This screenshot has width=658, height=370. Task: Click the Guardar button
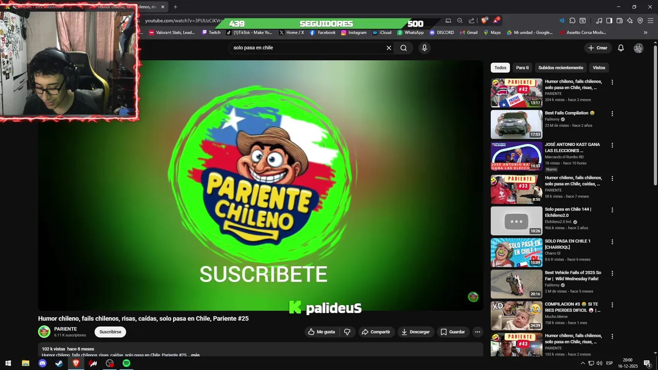pyautogui.click(x=453, y=332)
